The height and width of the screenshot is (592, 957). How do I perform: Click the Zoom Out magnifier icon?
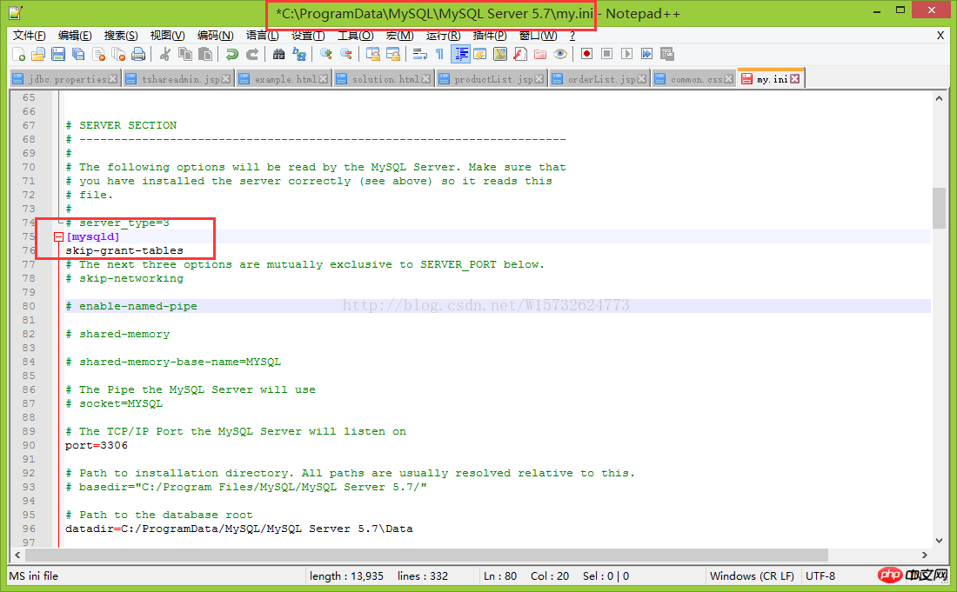(346, 54)
